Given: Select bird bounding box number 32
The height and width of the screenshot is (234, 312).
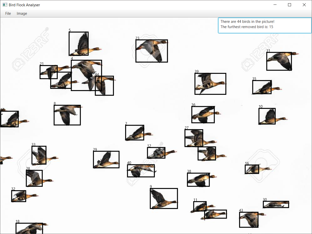Looking at the screenshot, I should coord(18,196).
